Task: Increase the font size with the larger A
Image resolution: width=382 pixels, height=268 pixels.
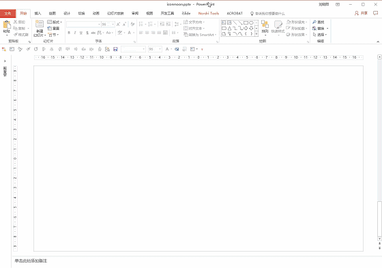Action: click(x=119, y=25)
